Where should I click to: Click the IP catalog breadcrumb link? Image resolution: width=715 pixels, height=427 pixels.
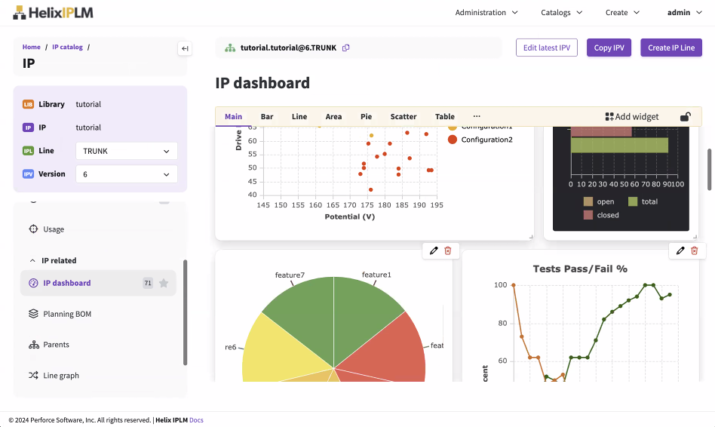pyautogui.click(x=67, y=47)
